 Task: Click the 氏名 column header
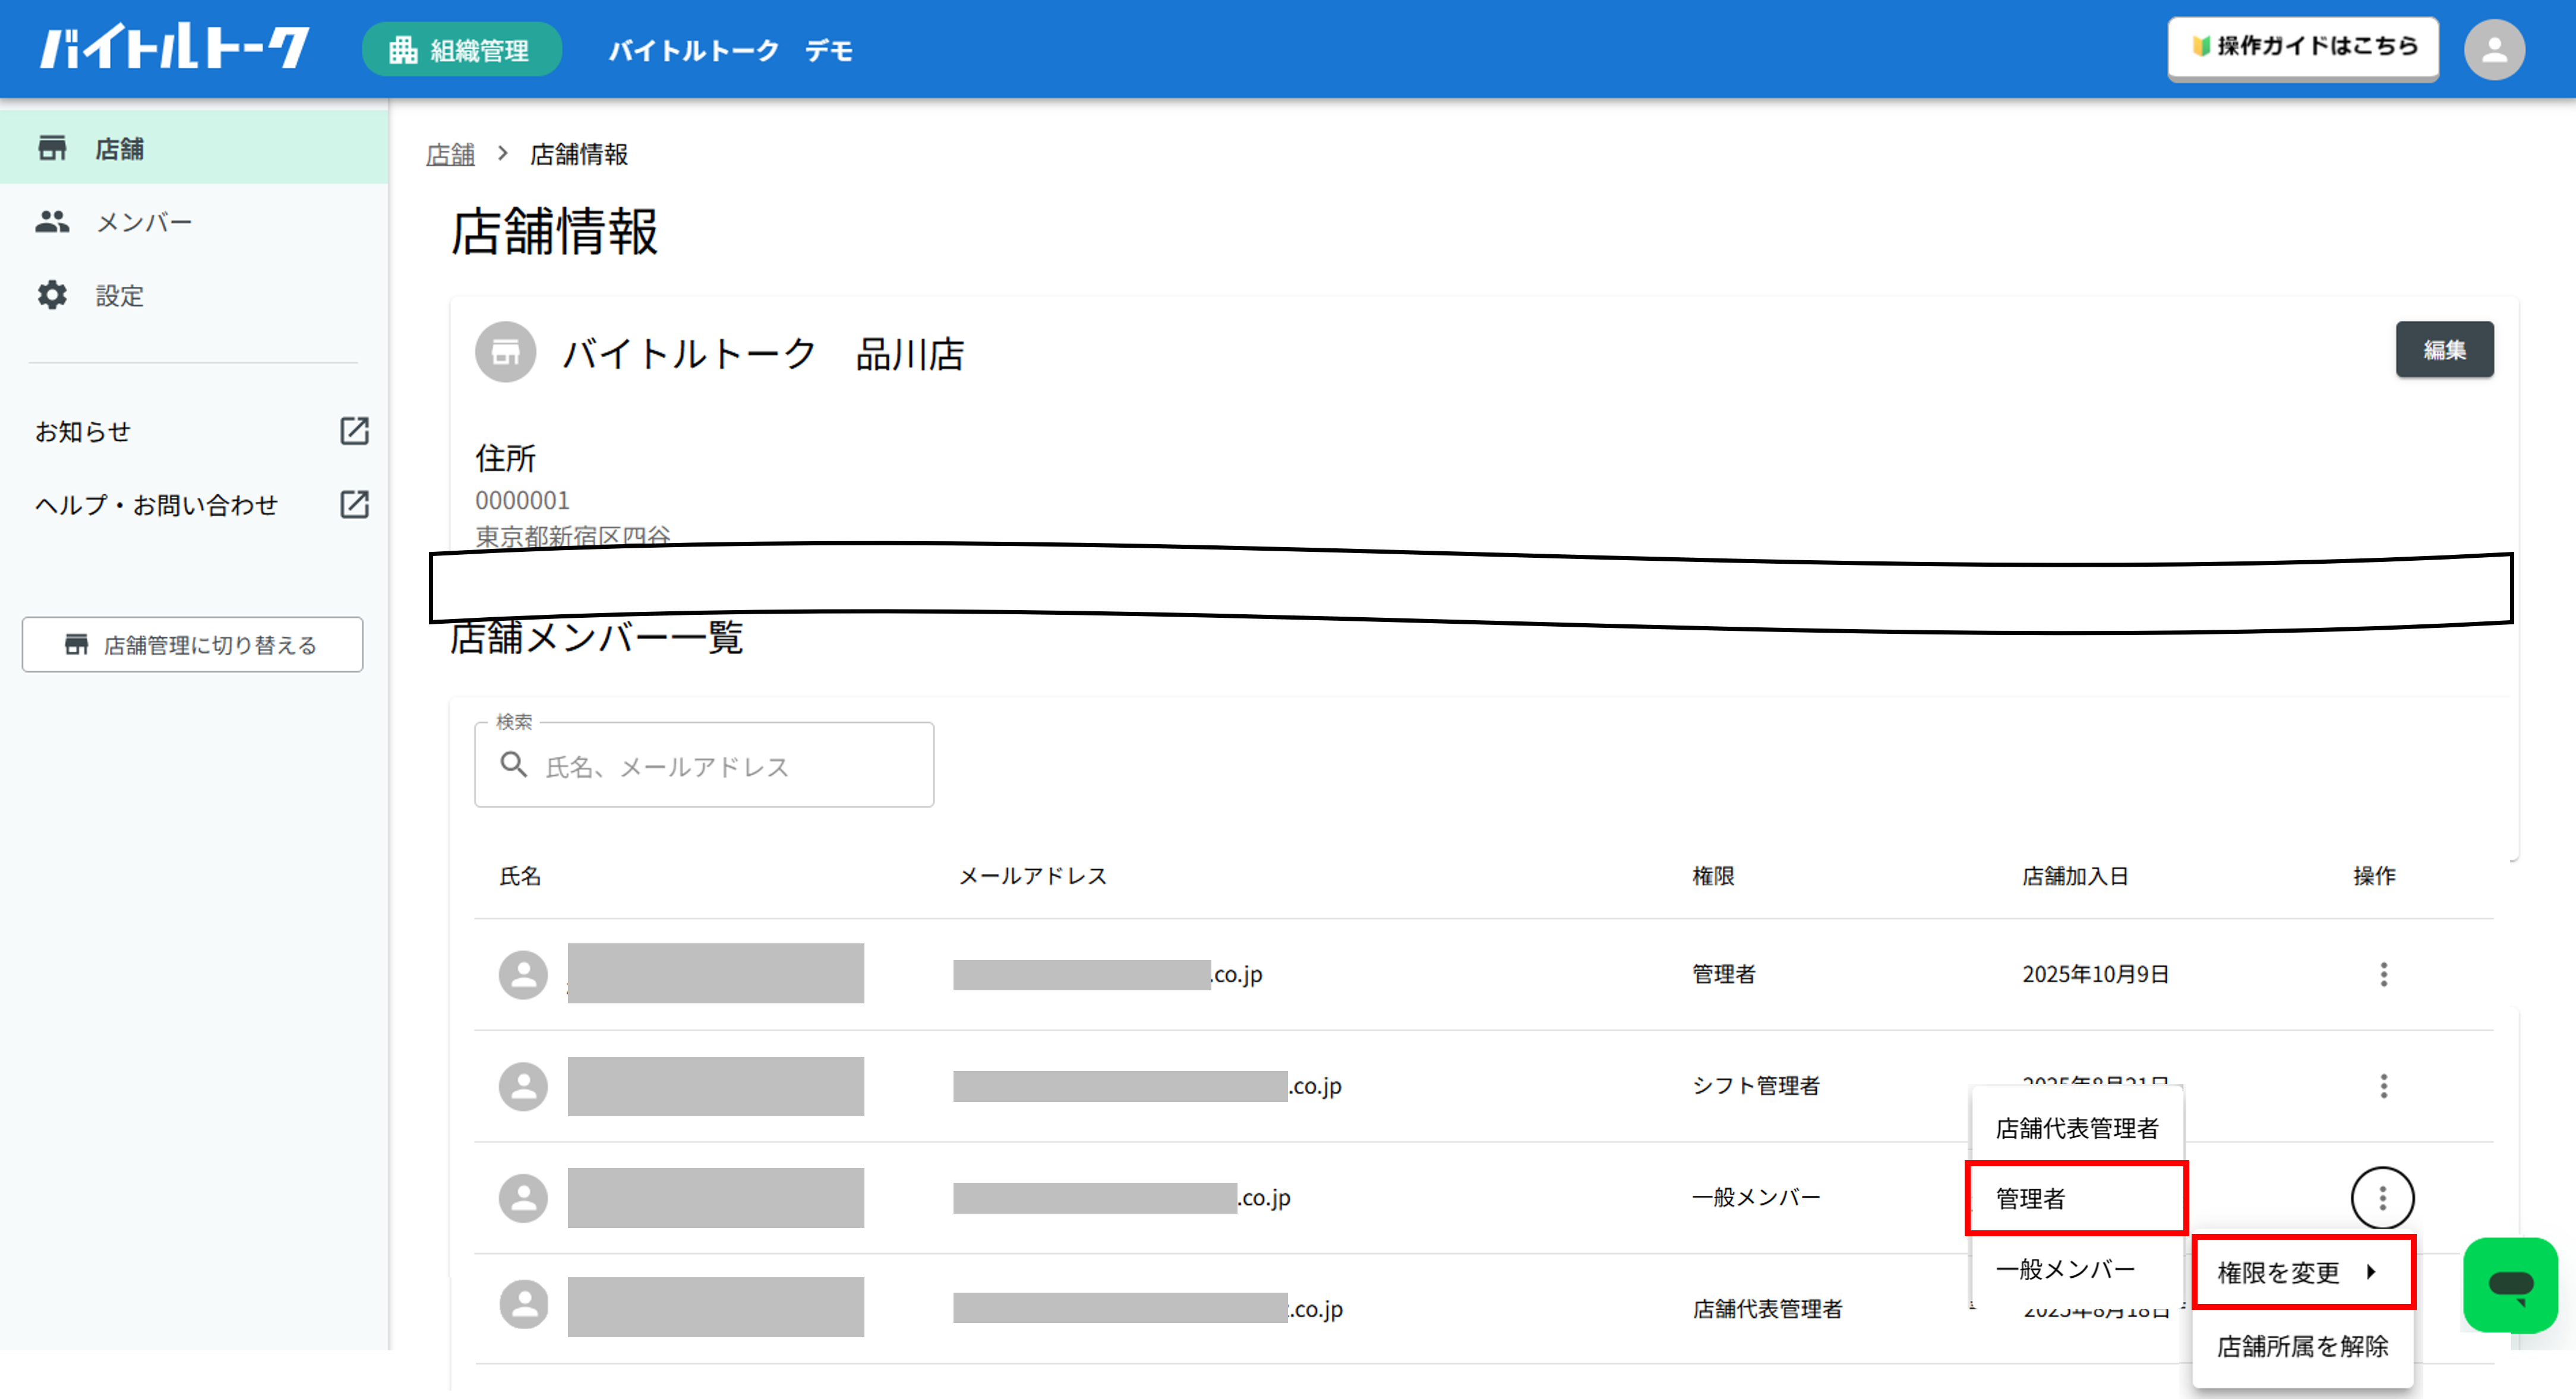[520, 876]
